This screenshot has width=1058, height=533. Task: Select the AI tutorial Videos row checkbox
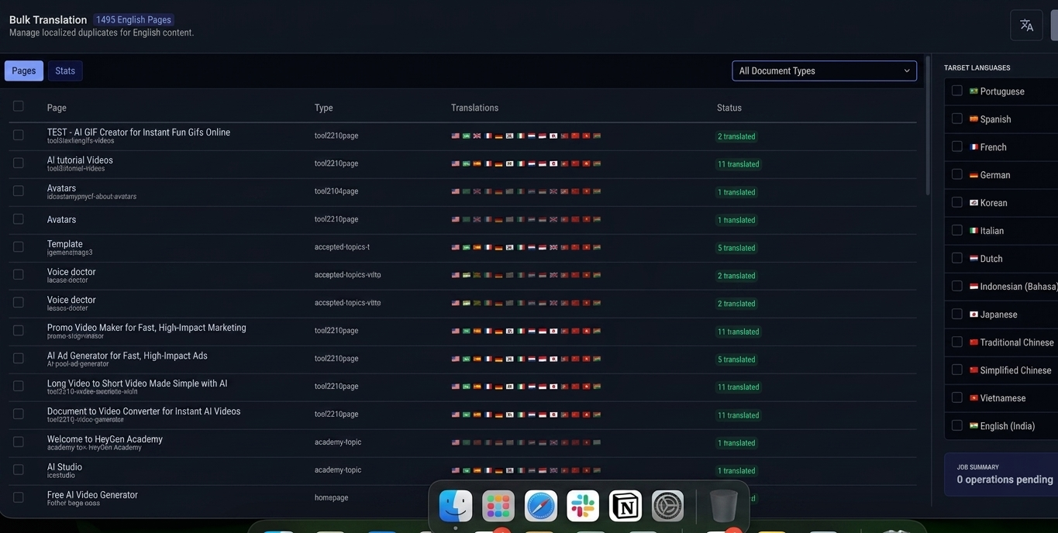(18, 163)
